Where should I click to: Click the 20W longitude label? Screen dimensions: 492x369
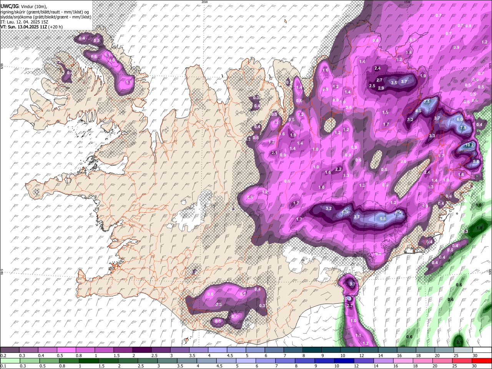coord(204,2)
